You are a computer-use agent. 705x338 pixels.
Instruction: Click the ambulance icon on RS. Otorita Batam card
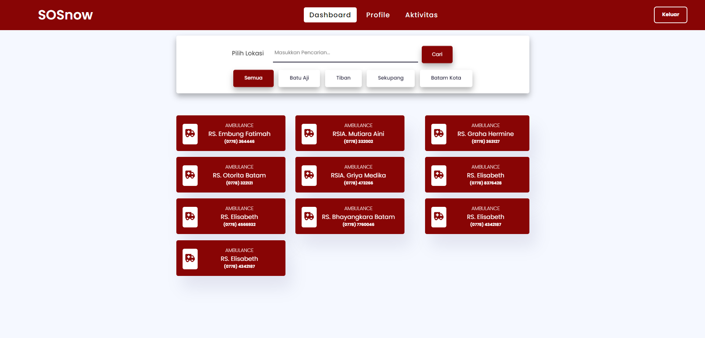click(x=190, y=175)
